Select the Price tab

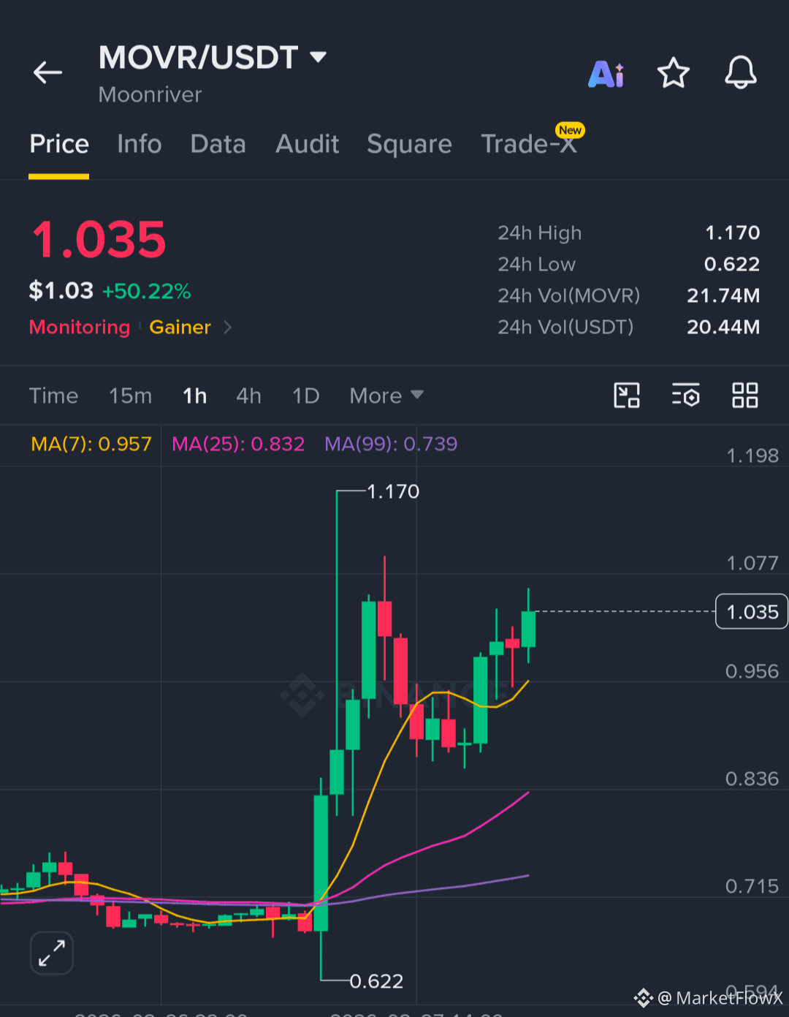point(59,144)
